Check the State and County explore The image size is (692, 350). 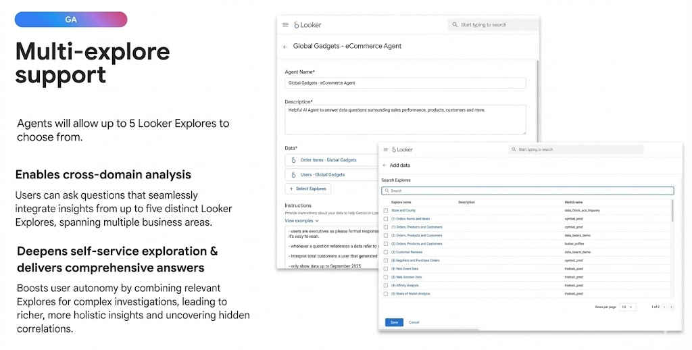click(386, 211)
